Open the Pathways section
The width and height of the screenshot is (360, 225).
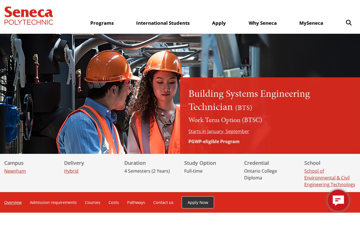(136, 202)
